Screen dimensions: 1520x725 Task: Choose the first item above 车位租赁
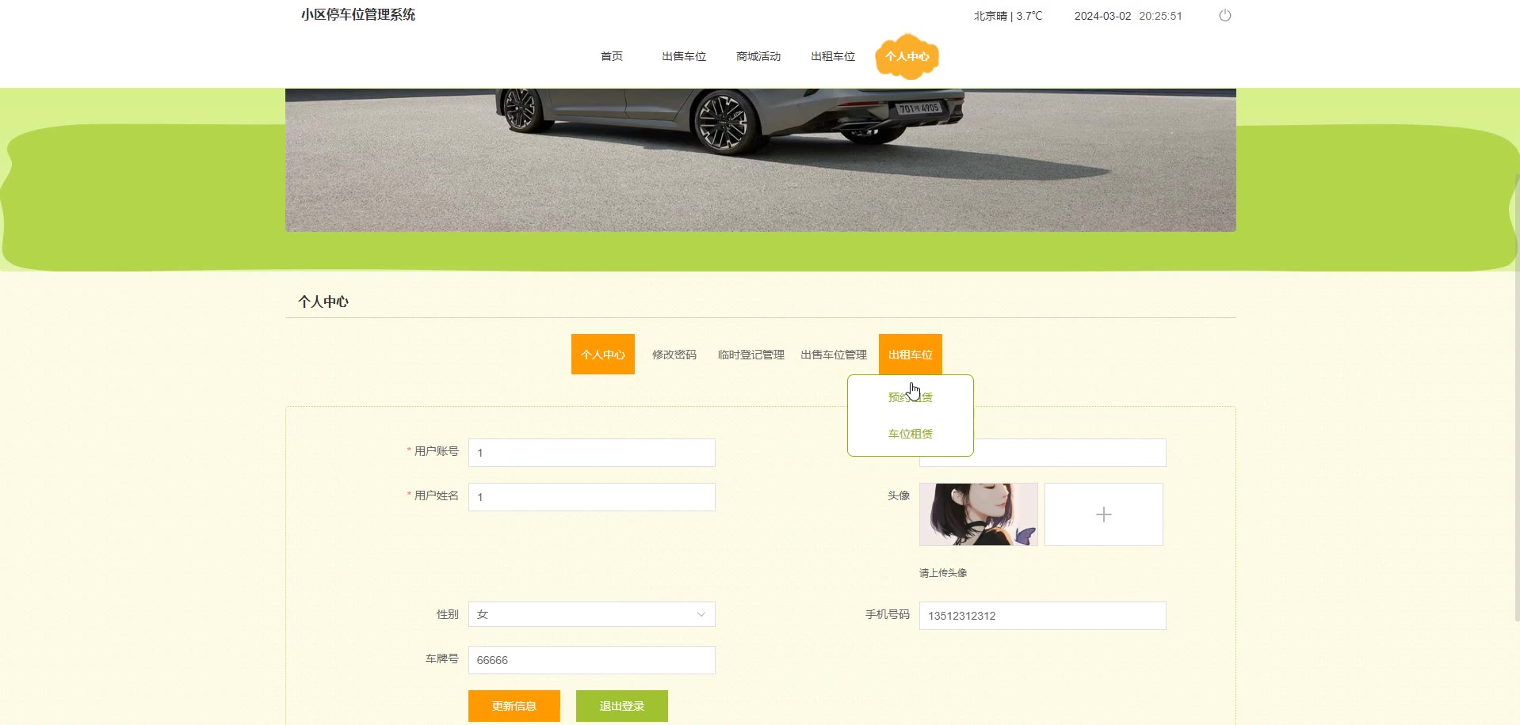pyautogui.click(x=911, y=397)
